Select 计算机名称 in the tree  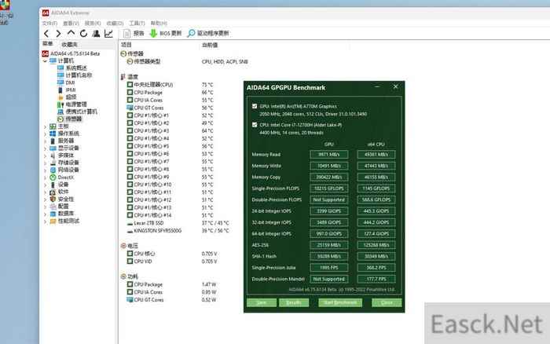point(79,75)
